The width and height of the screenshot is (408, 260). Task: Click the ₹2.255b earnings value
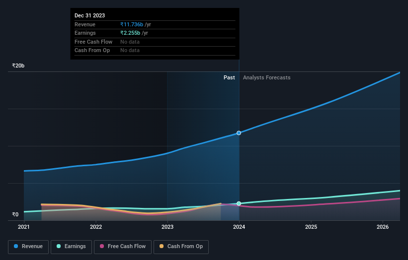pos(130,33)
